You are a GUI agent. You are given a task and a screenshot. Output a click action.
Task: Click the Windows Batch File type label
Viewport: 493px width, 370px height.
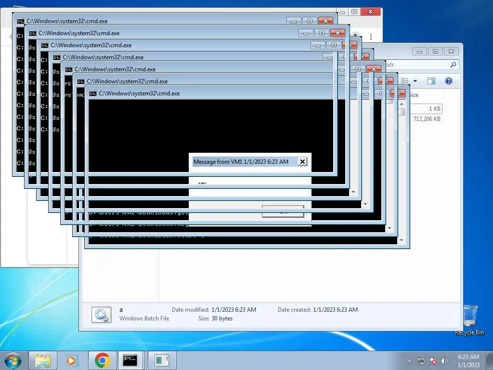pyautogui.click(x=144, y=318)
